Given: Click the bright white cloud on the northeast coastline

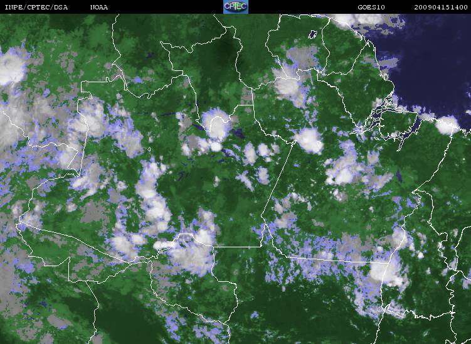Looking at the screenshot, I should (x=447, y=126).
